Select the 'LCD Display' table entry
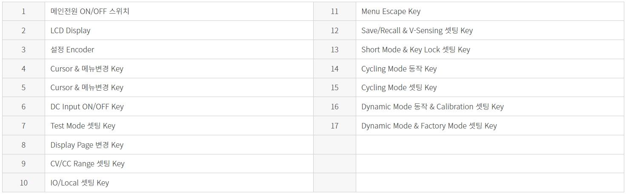The height and width of the screenshot is (194, 626). 70,31
